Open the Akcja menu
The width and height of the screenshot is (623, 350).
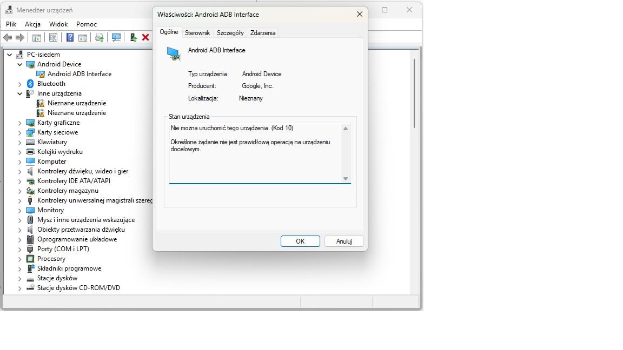pos(32,24)
